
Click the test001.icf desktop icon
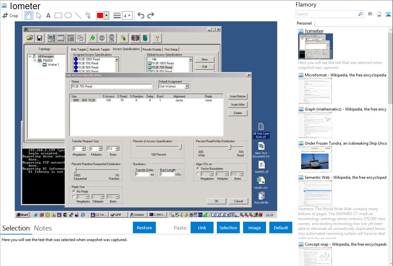click(261, 167)
